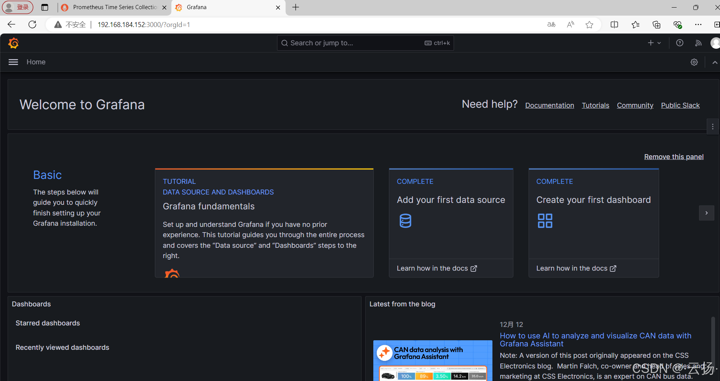Screen dimensions: 720x381
Task: Open browser collections icon
Action: [656, 25]
